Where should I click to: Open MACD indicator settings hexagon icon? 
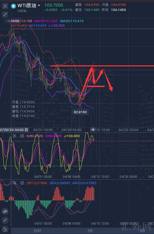(x=22, y=183)
